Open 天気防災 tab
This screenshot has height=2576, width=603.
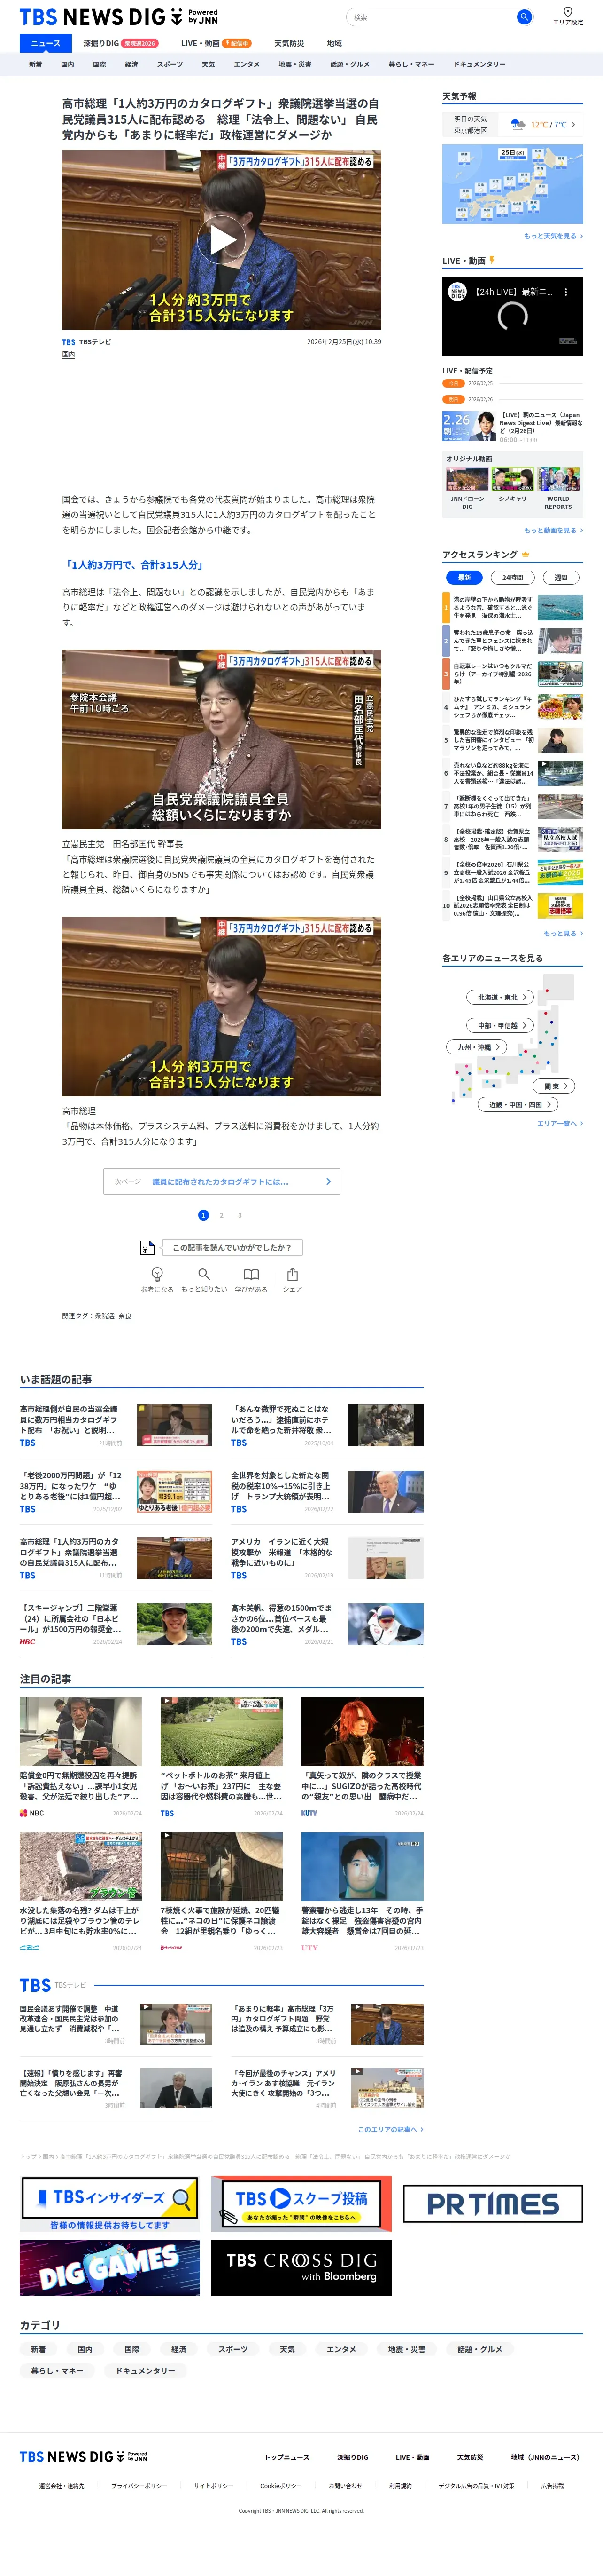[x=288, y=43]
